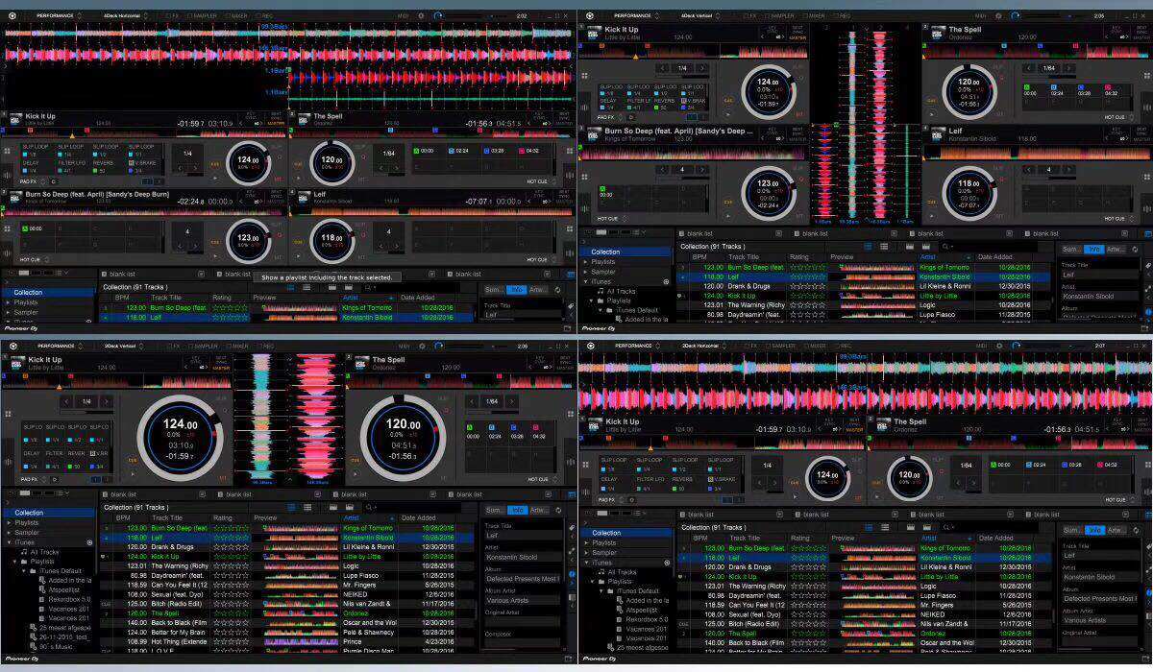
Task: Click orange CUE on The Spell, 2Deck Horizontal
Action: [876, 482]
